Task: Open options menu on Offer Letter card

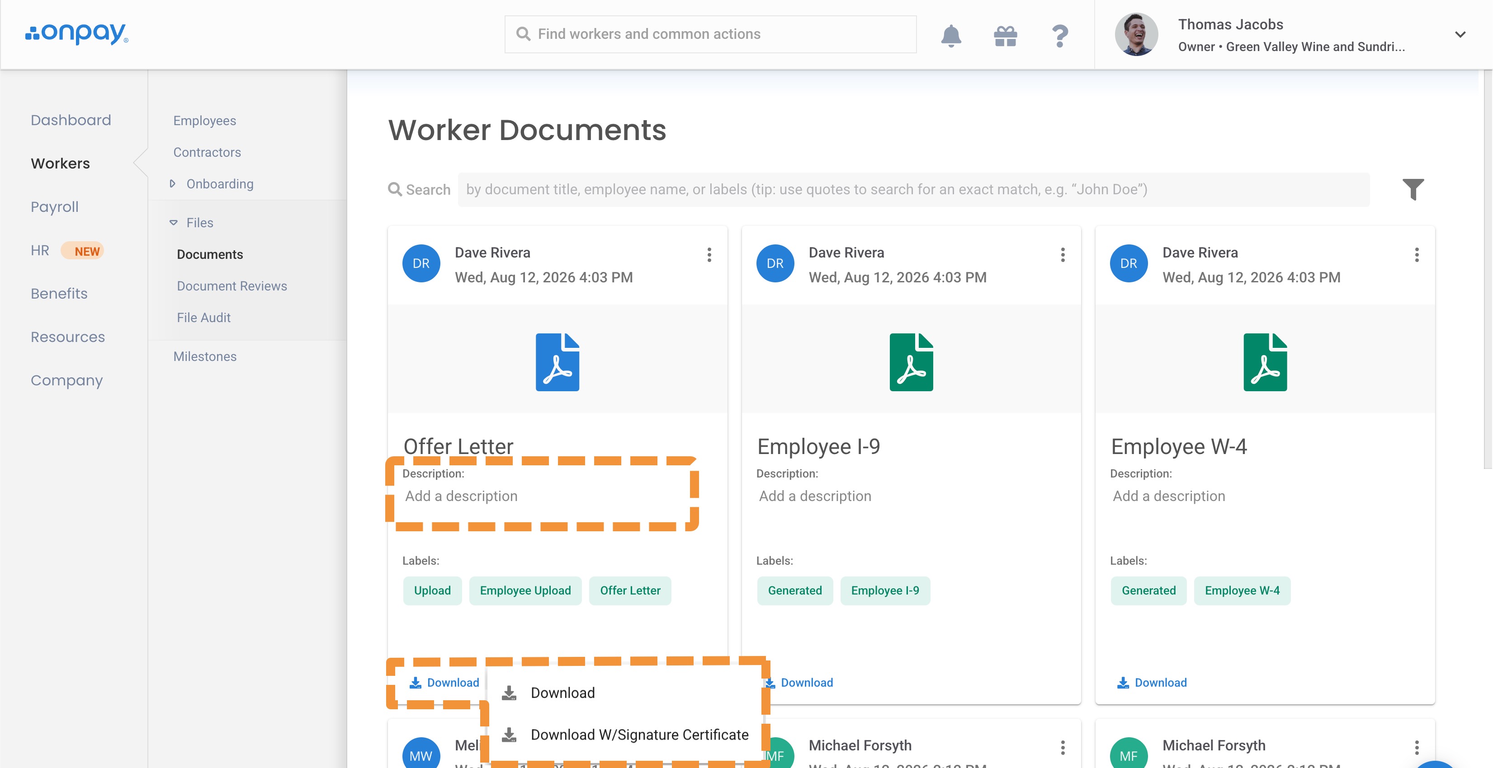Action: coord(709,255)
